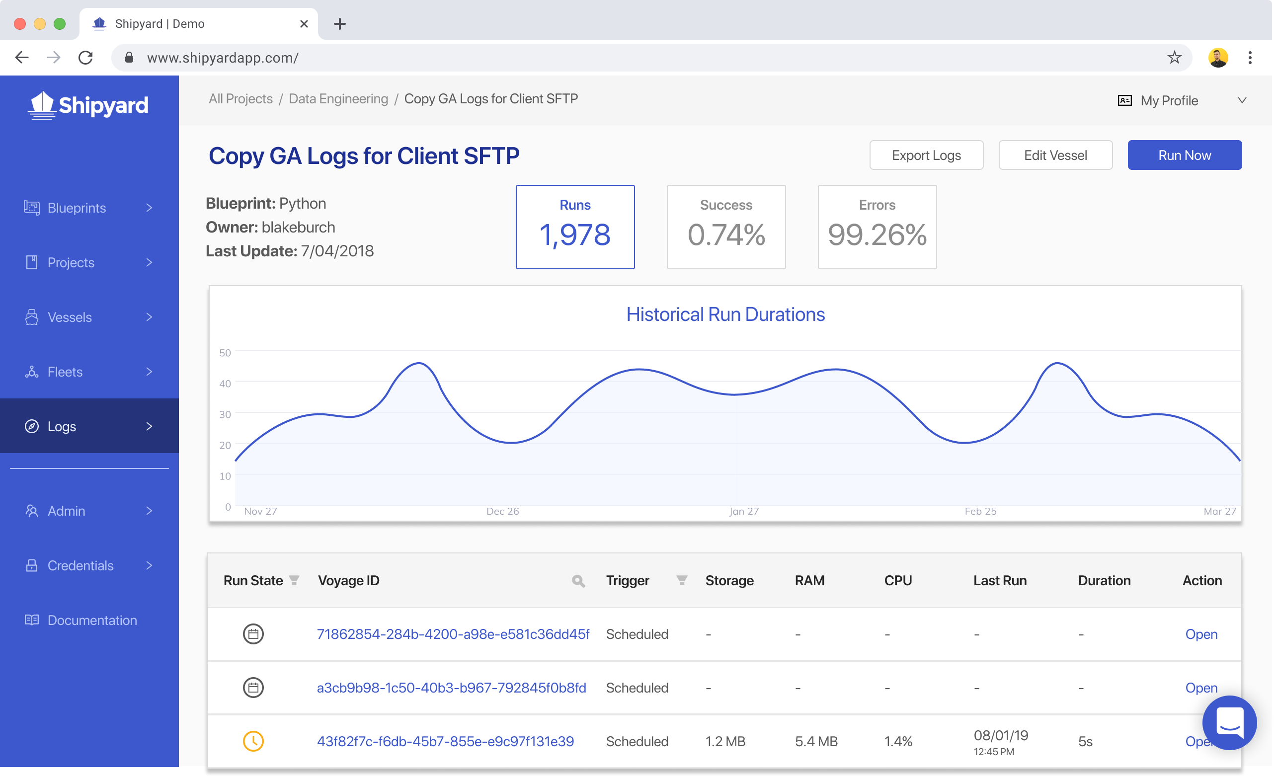Close the Shipyard | Demo tab

[304, 24]
